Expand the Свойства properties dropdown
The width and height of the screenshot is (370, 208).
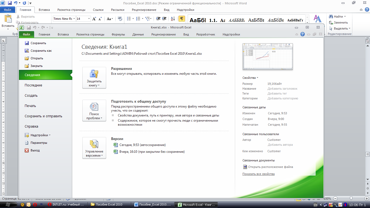tap(250, 78)
